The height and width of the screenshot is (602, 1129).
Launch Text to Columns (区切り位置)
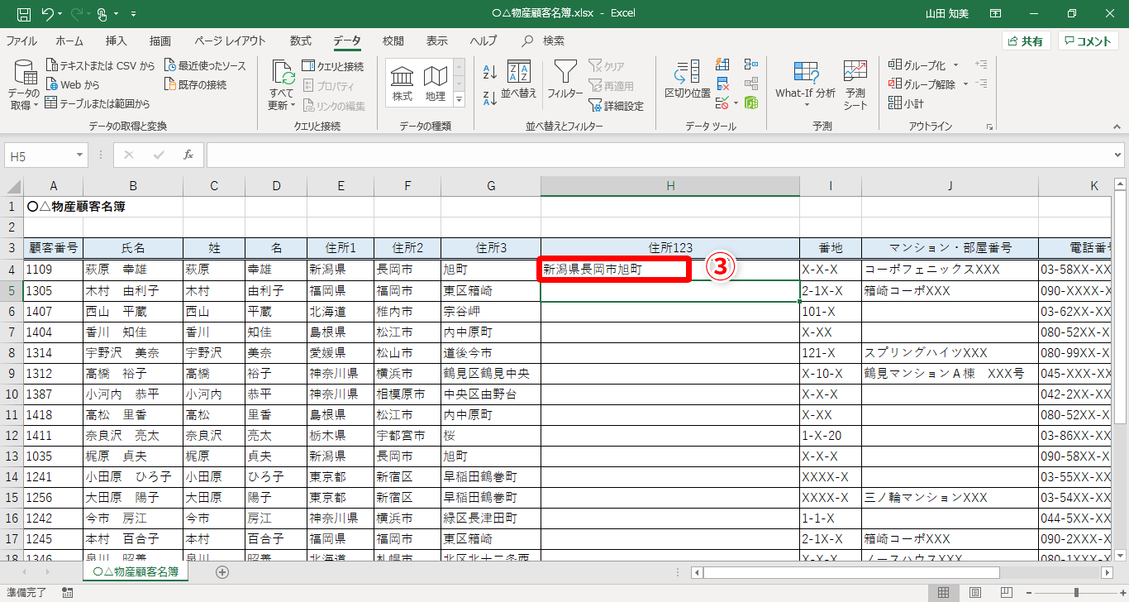688,81
